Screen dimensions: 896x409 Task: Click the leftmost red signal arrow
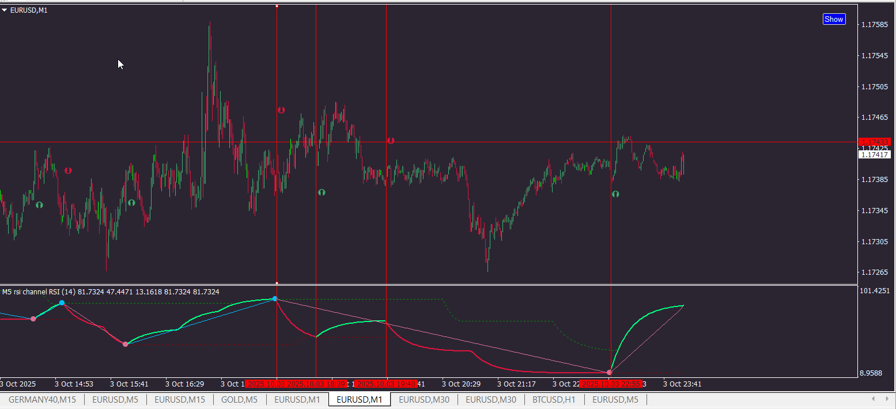pos(68,171)
